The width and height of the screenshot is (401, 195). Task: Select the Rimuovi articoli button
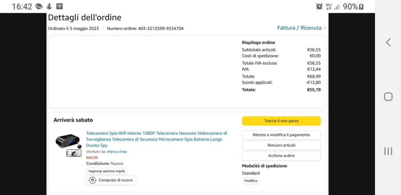(x=281, y=145)
